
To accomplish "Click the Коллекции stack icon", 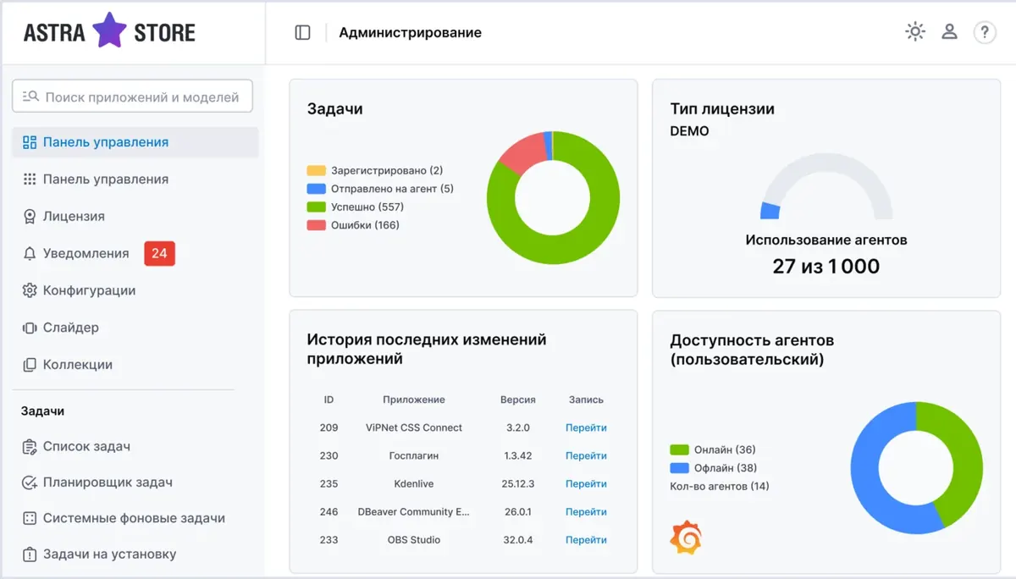I will (30, 365).
